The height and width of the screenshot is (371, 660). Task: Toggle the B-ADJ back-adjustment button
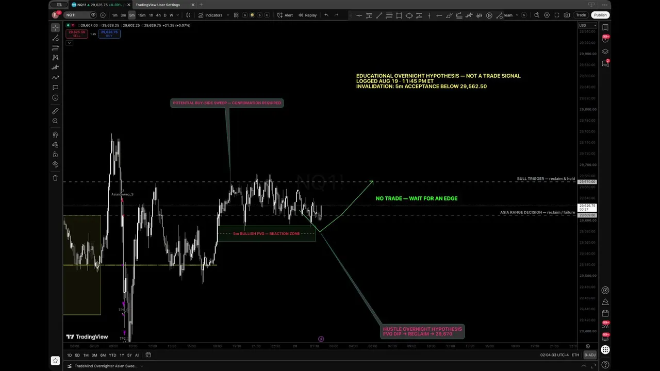pos(590,355)
